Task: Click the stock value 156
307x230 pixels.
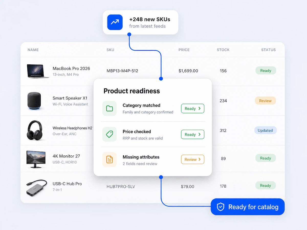Action: 223,71
